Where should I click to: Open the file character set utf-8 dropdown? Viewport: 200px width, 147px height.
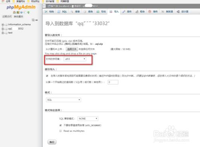pyautogui.click(x=75, y=59)
